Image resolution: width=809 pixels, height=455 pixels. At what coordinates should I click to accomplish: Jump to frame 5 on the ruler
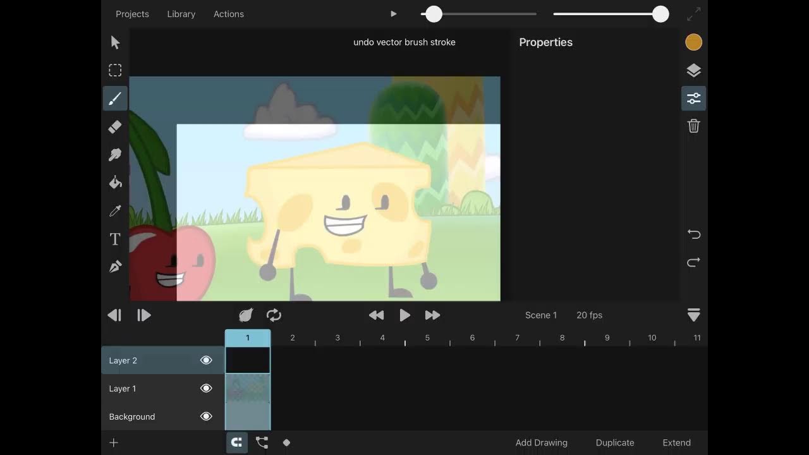click(x=427, y=337)
